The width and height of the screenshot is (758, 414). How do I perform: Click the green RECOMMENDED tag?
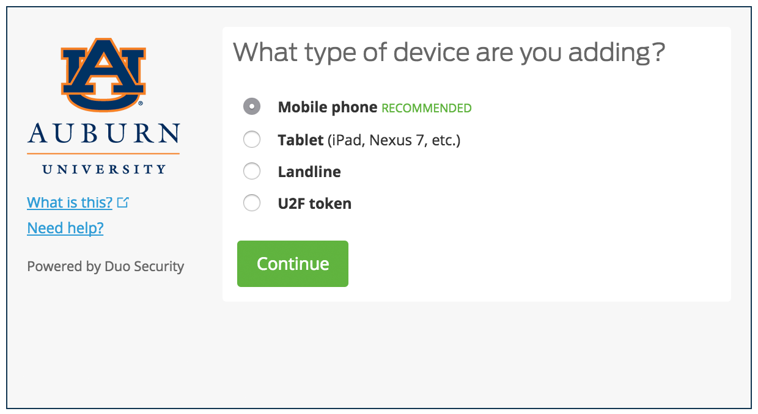click(427, 109)
